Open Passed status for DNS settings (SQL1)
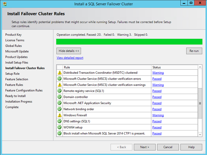Viewport: 207px width, 155px height. pos(157,121)
